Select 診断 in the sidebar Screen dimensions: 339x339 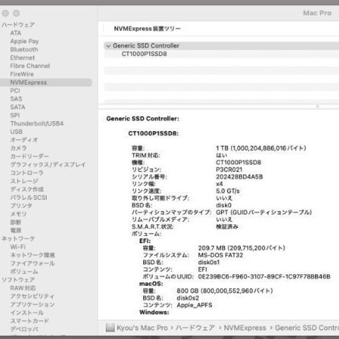click(x=16, y=222)
